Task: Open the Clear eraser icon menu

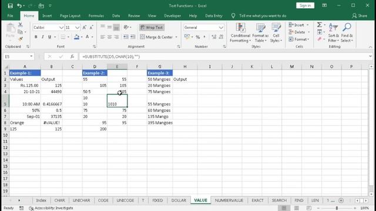Action: [x=321, y=39]
